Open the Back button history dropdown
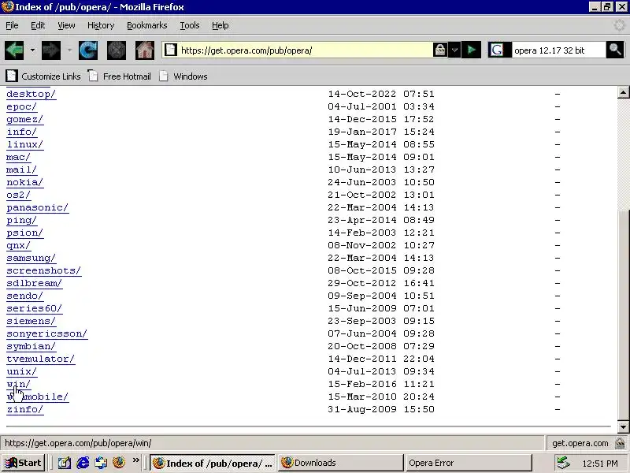The height and width of the screenshot is (473, 630). [32, 50]
